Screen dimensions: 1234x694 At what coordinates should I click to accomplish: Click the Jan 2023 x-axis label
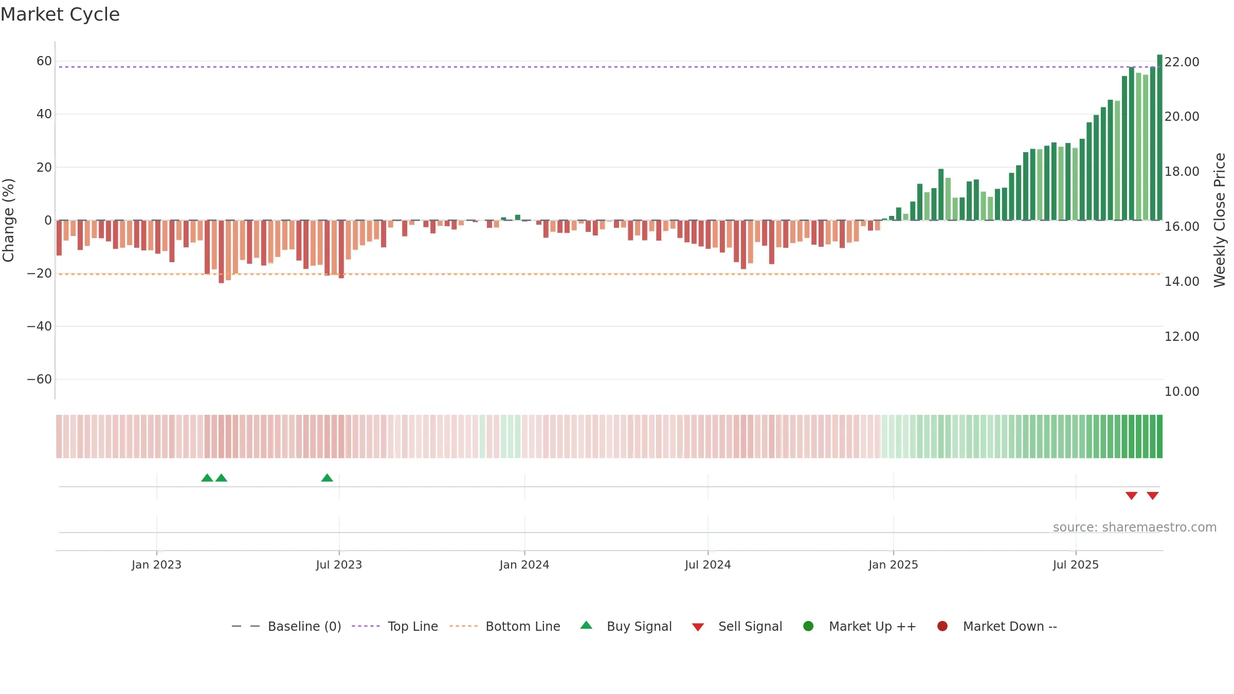click(156, 564)
